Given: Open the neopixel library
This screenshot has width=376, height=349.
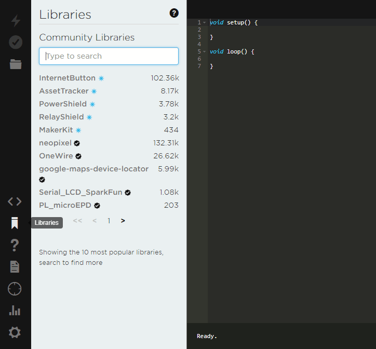Looking at the screenshot, I should tap(55, 143).
